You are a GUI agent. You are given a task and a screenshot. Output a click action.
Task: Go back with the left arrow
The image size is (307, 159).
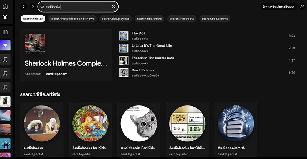[x=24, y=6]
